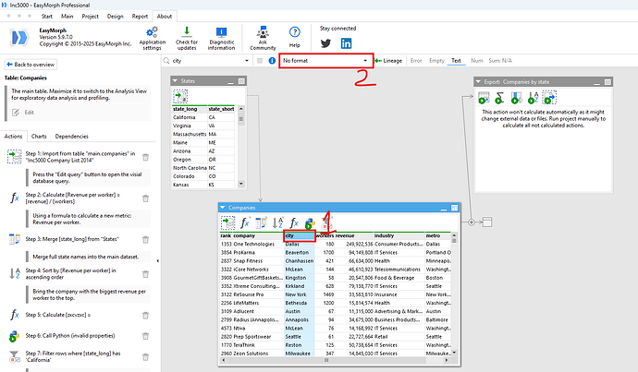Select the database import icon in Companies toolbar

pos(227,223)
